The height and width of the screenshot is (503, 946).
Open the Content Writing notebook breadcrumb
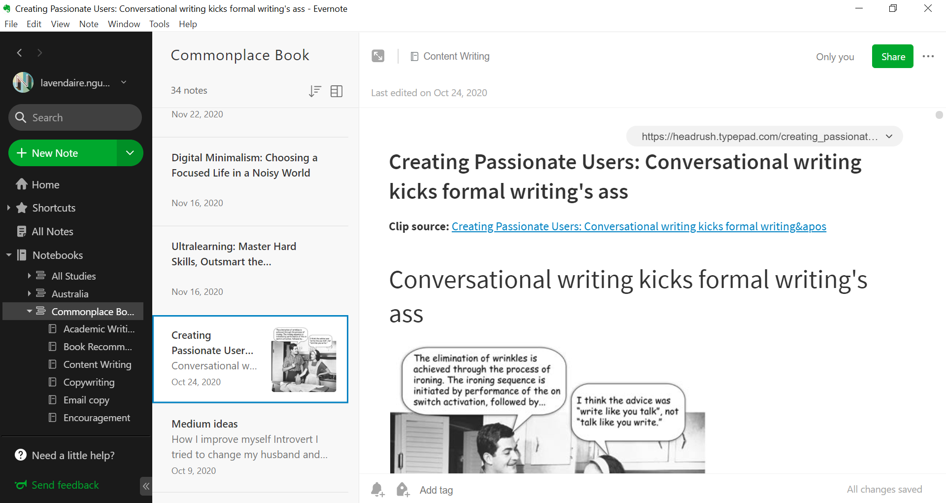(x=456, y=56)
